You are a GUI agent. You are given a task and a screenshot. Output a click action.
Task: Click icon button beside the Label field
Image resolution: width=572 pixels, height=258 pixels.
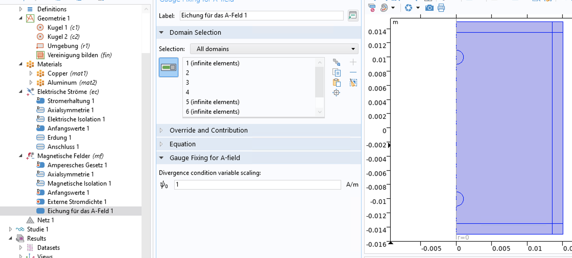[353, 16]
